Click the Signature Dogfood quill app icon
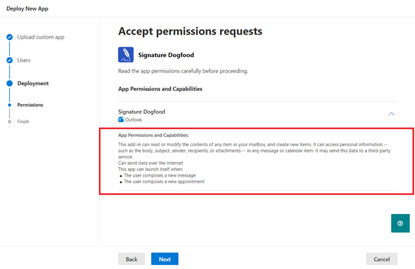Viewport: 415px width, 269px height. (126, 54)
